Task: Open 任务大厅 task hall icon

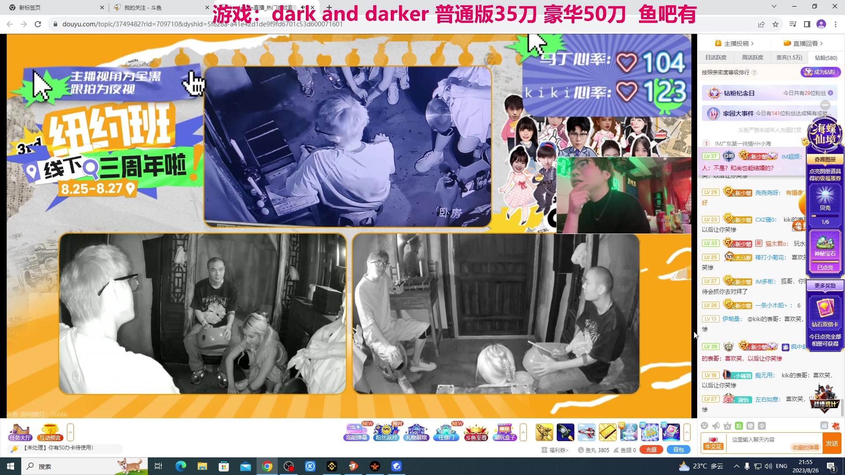Action: pyautogui.click(x=20, y=432)
